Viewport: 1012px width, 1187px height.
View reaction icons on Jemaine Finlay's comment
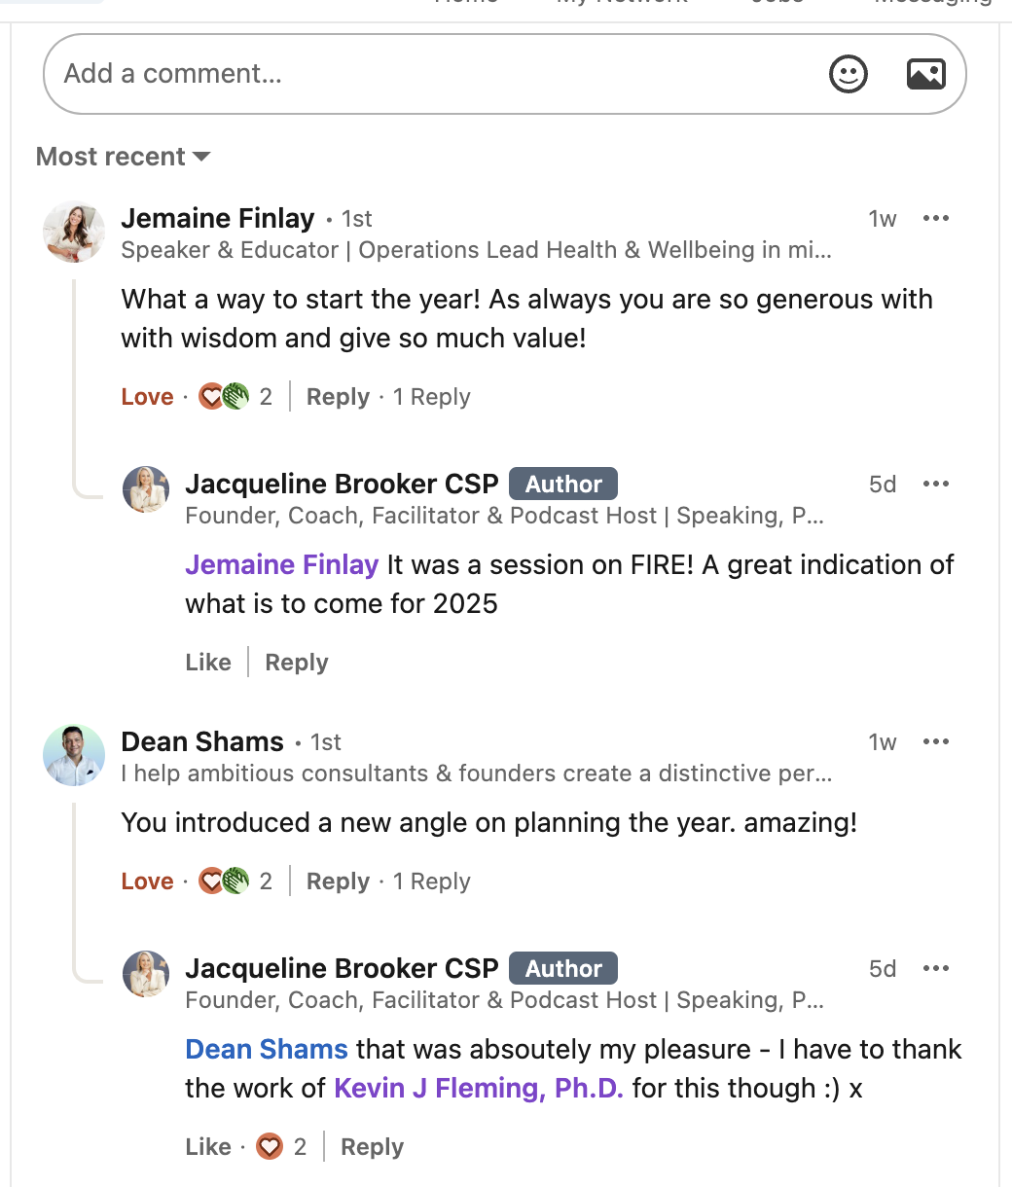tap(224, 397)
